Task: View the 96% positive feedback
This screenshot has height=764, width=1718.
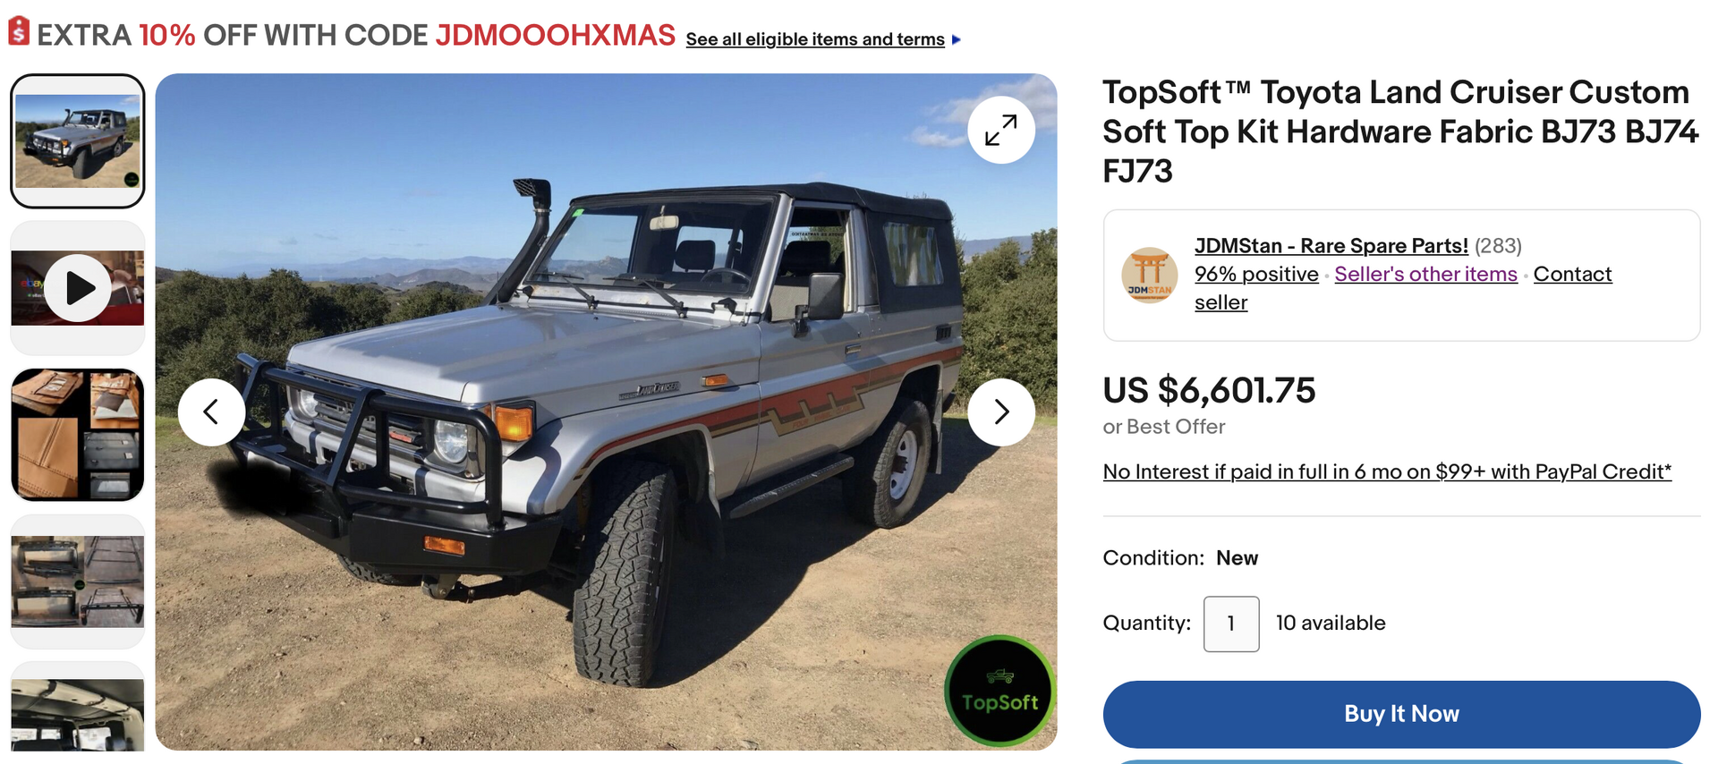Action: [1256, 275]
